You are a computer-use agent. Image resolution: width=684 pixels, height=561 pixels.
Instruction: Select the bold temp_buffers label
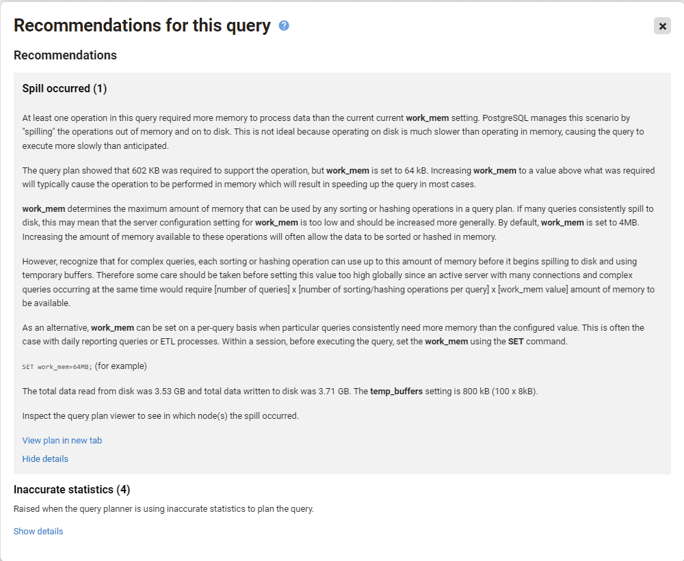(395, 390)
